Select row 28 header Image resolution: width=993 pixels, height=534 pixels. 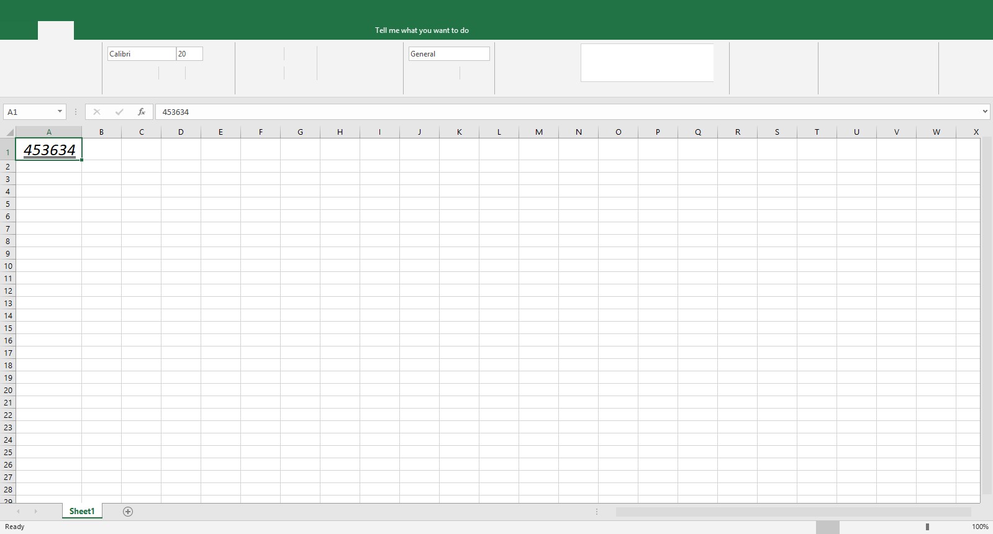(x=7, y=489)
